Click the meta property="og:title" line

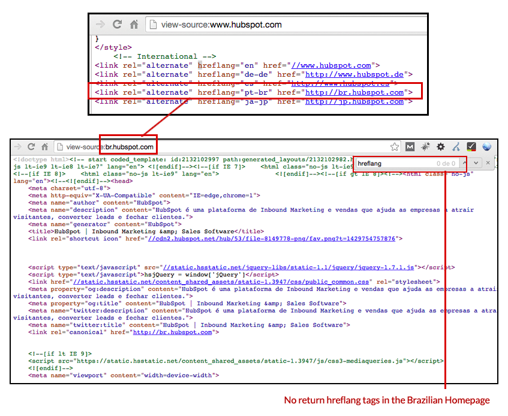point(187,303)
